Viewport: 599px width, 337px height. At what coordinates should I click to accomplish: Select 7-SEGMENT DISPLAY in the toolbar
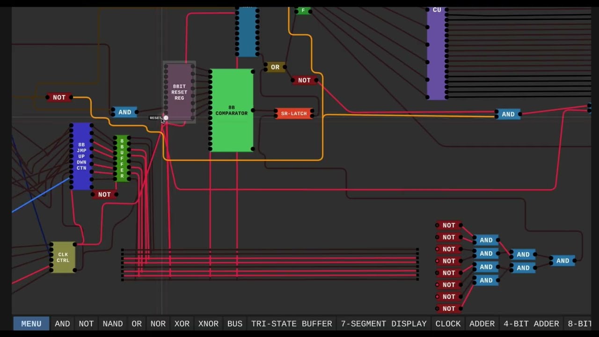coord(384,323)
